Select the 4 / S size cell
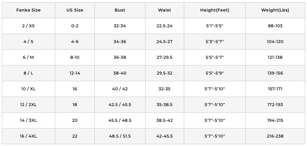This screenshot has width=307, height=146. tap(28, 41)
